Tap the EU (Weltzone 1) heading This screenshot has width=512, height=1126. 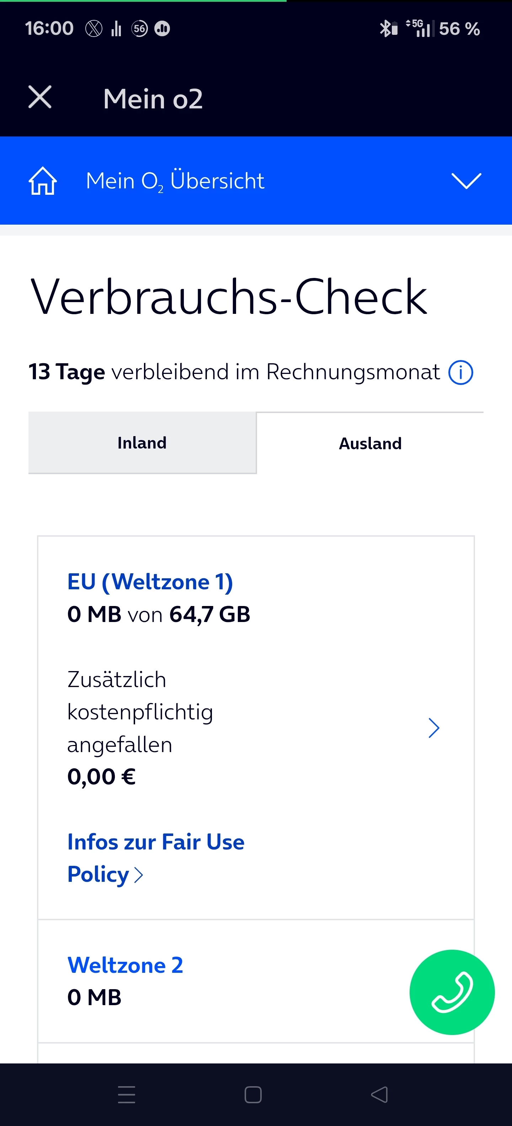(150, 582)
